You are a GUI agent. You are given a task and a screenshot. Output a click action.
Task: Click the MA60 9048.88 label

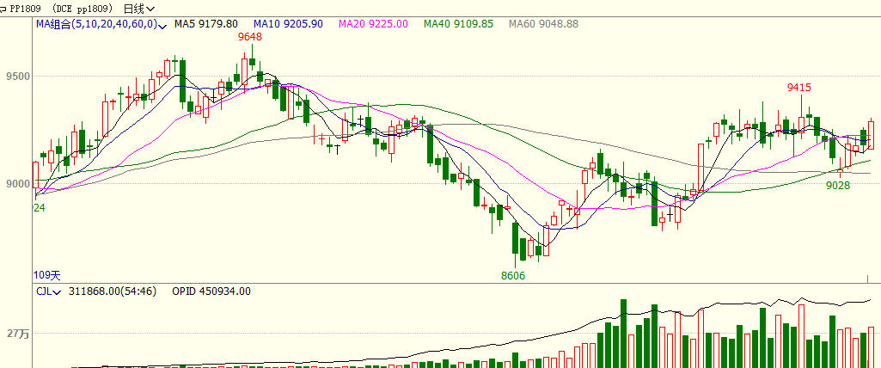(543, 24)
